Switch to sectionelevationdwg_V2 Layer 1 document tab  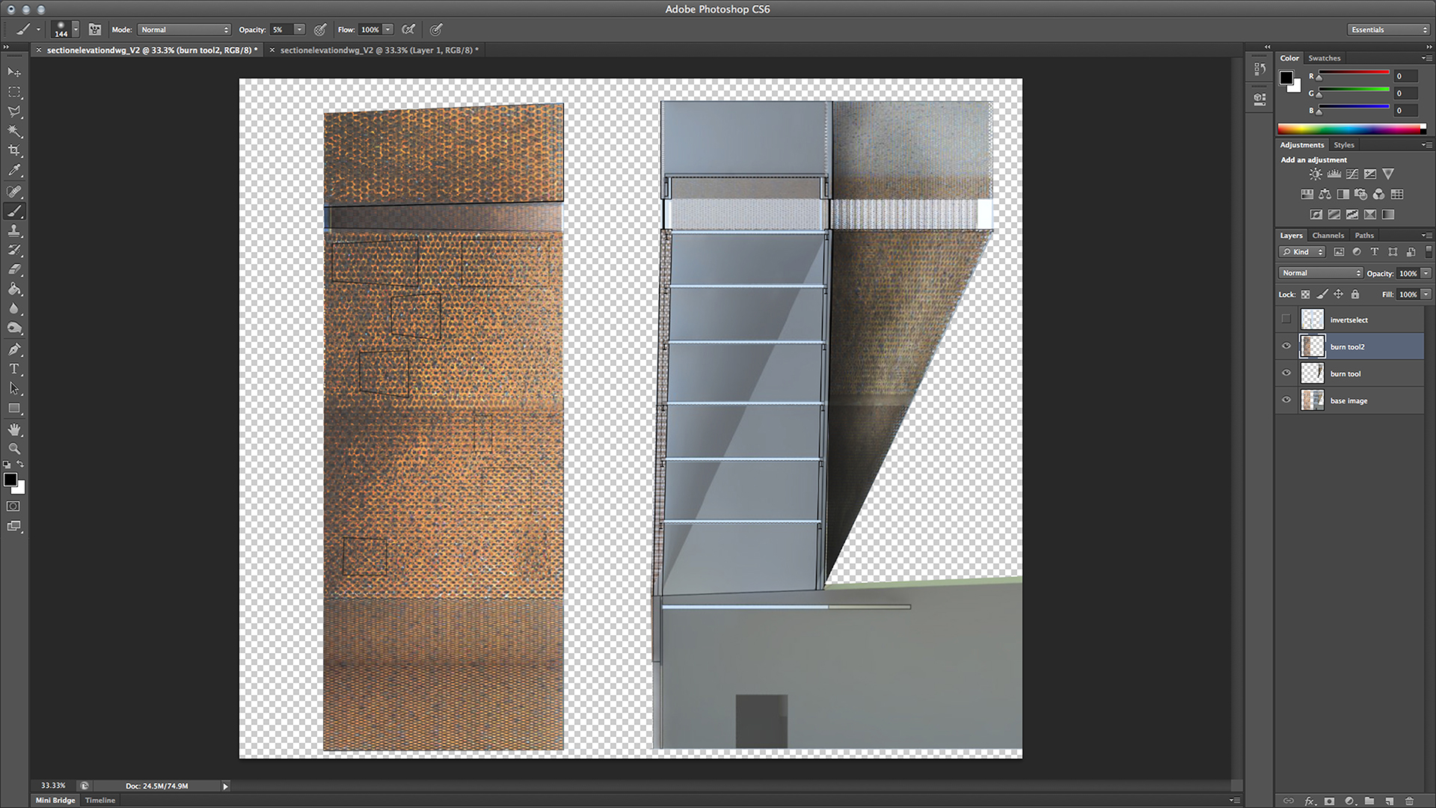[378, 50]
